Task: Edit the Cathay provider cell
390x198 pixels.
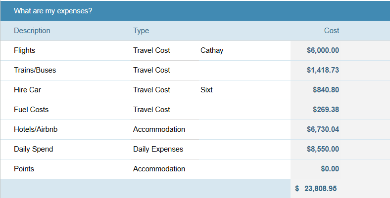Action: coord(244,50)
